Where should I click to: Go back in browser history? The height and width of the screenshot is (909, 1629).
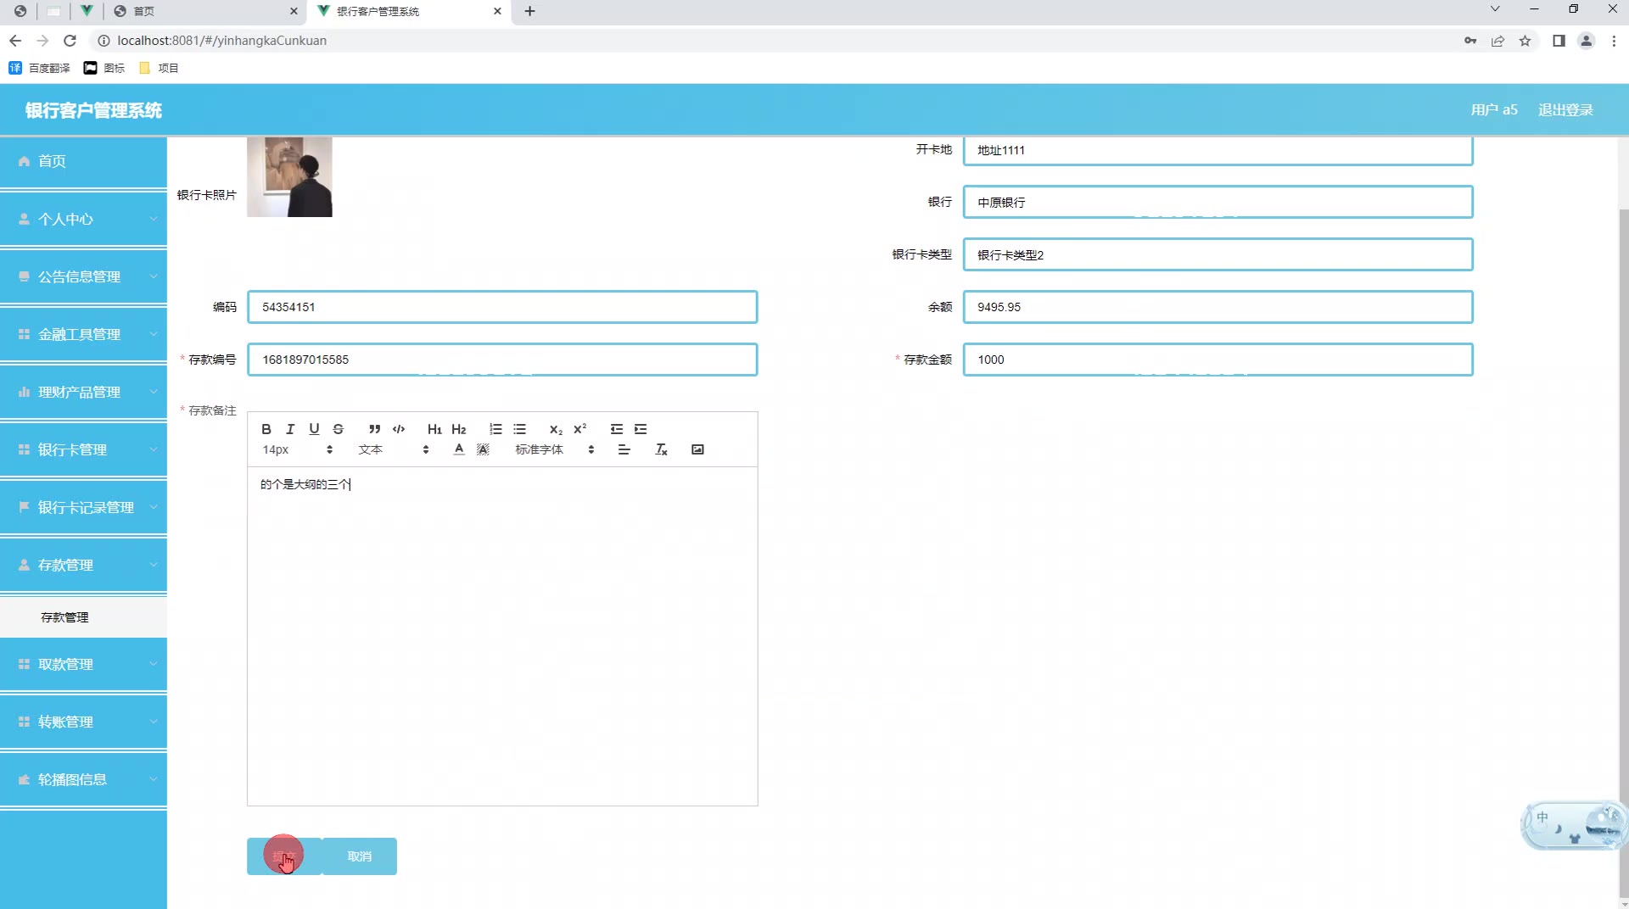(x=15, y=40)
